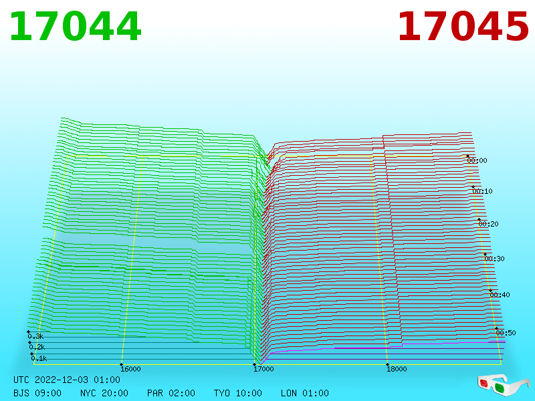The height and width of the screenshot is (401, 535).
Task: Click the 18000 price axis label
Action: coord(397,369)
